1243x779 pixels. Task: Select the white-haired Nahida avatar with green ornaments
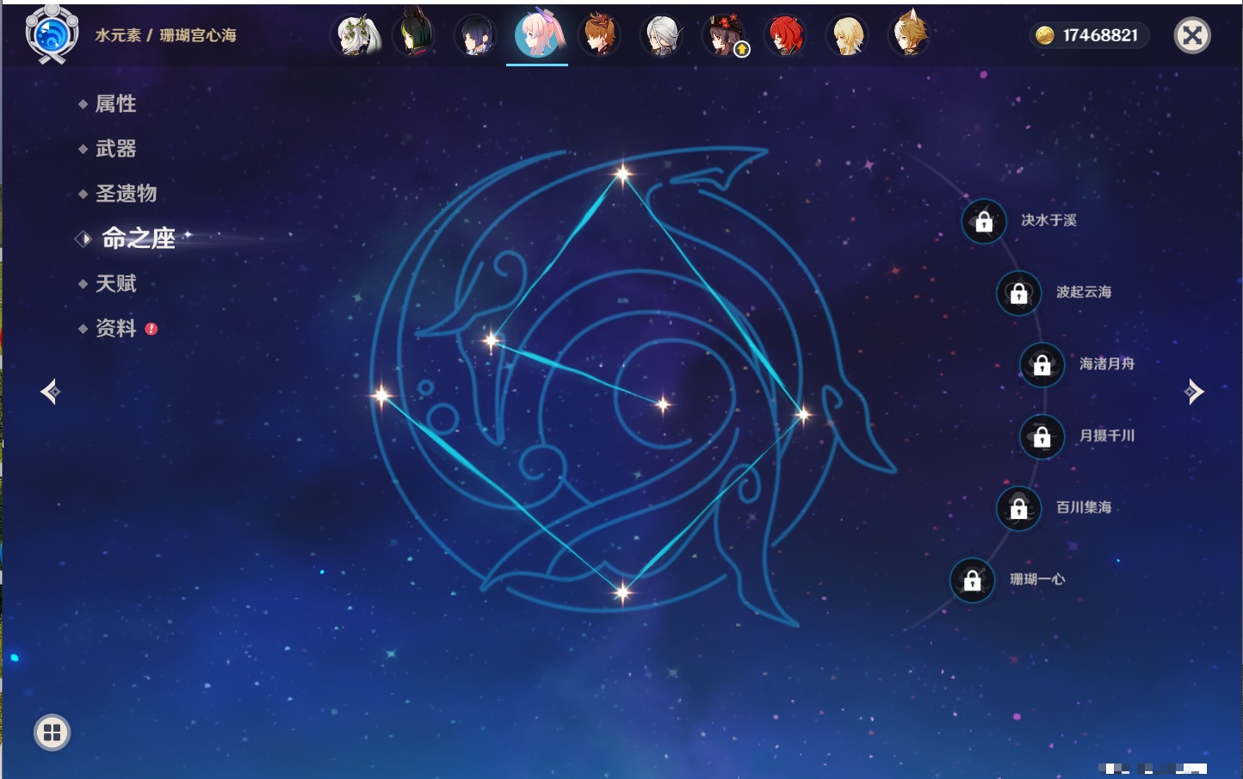click(357, 35)
